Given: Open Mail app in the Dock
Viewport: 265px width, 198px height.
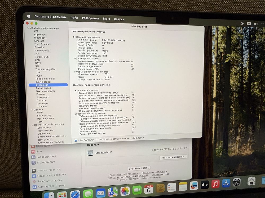Looking at the screenshot, I should (100, 193).
